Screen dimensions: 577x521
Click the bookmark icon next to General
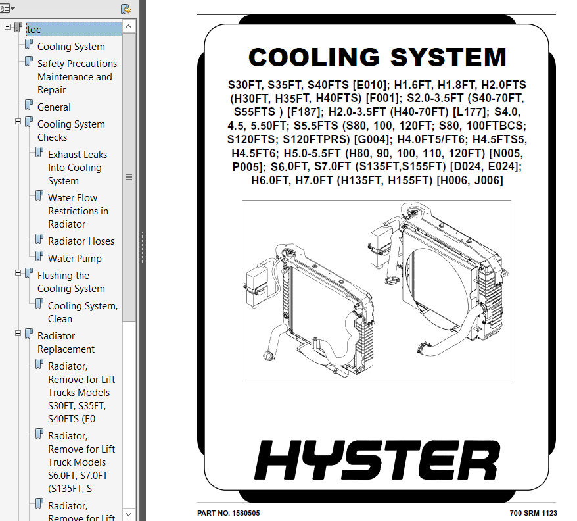coord(29,105)
